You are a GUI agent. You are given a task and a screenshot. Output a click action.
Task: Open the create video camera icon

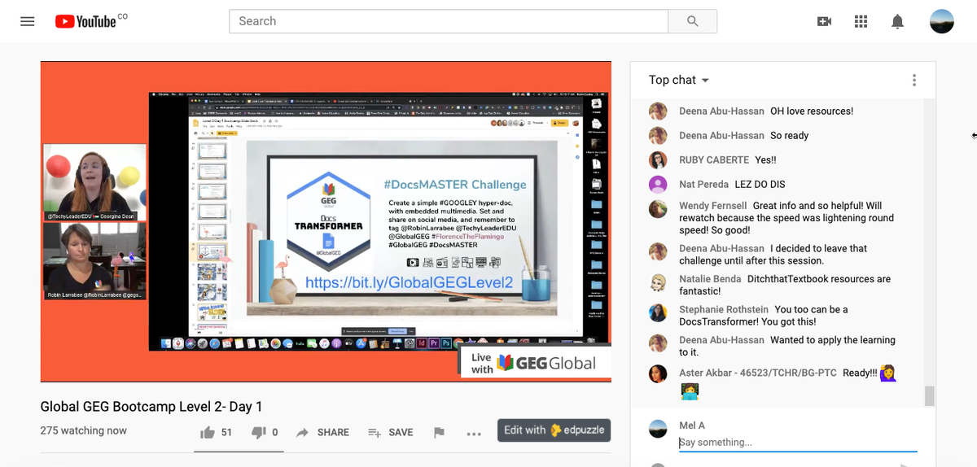coord(824,21)
